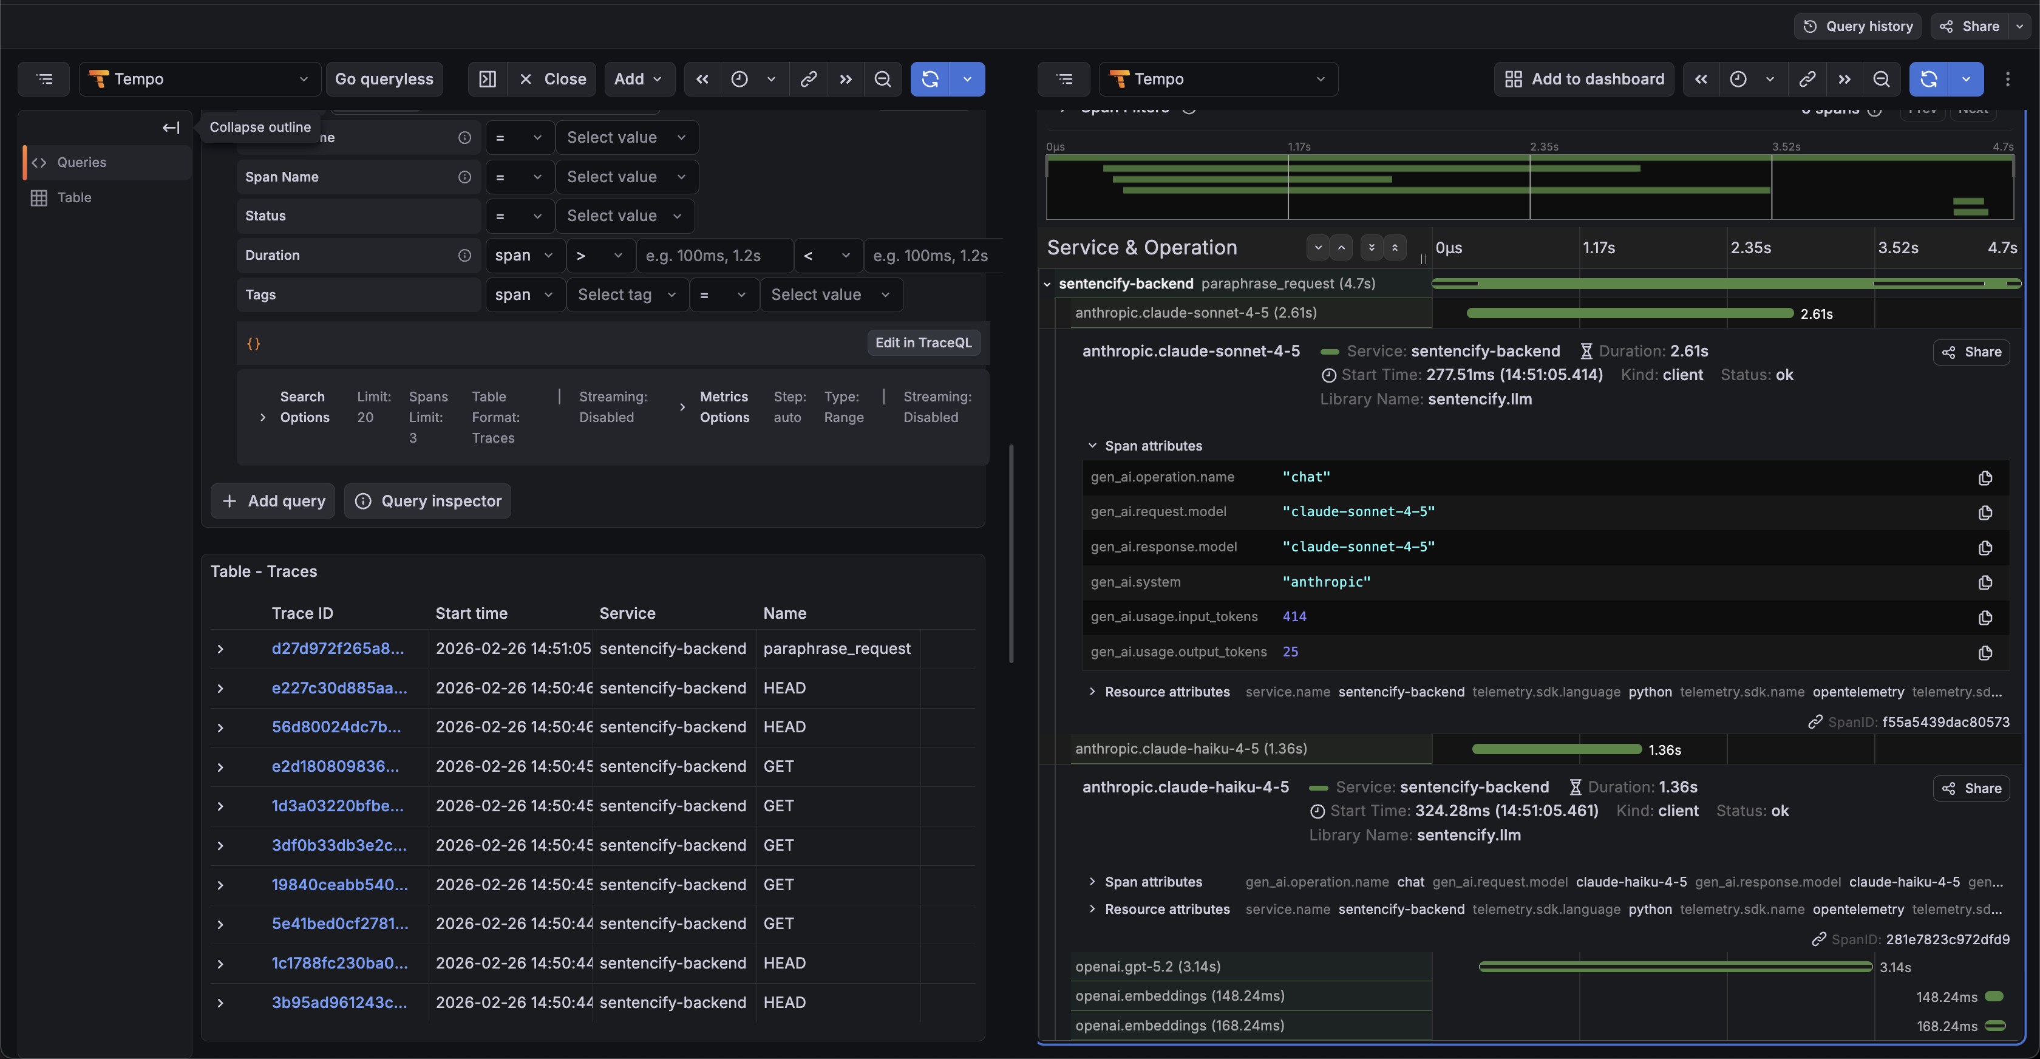Select Table in the outline sidebar
Viewport: 2040px width, 1059px height.
73,198
